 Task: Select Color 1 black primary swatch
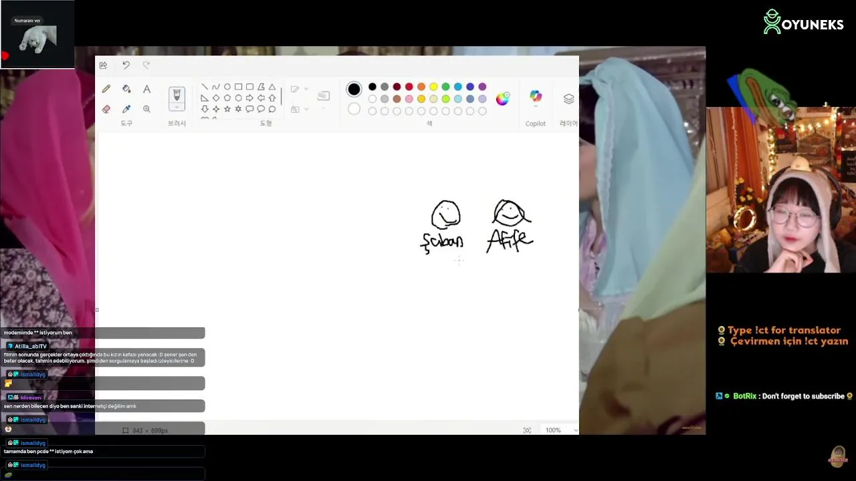354,89
